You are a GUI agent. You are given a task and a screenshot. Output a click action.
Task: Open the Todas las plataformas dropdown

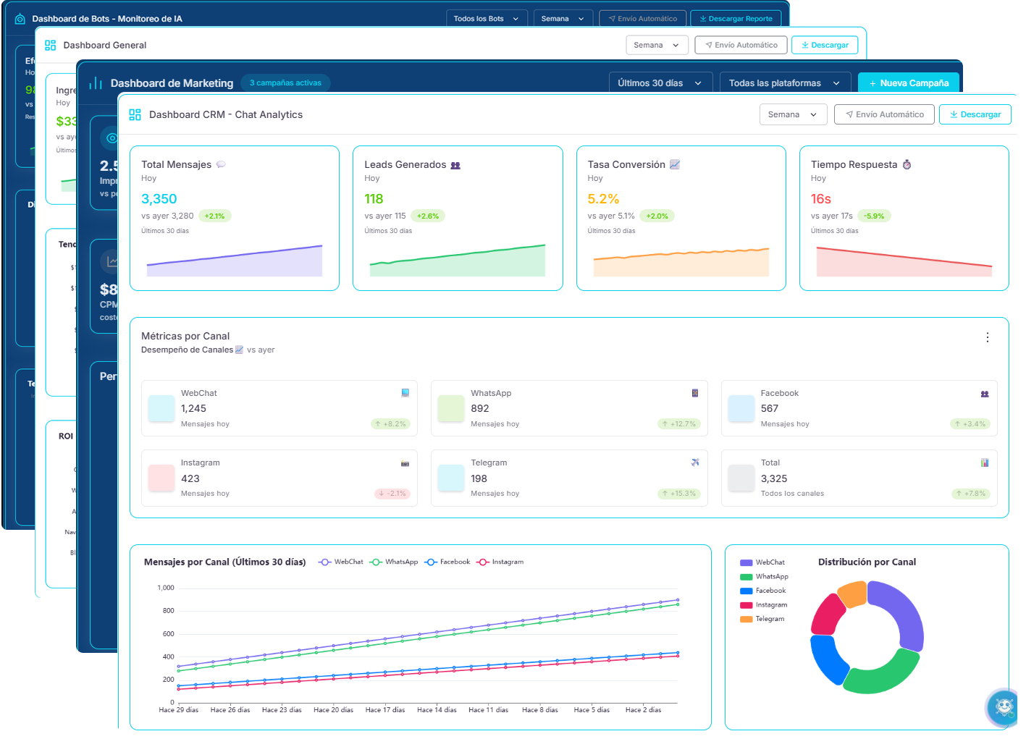click(x=784, y=83)
